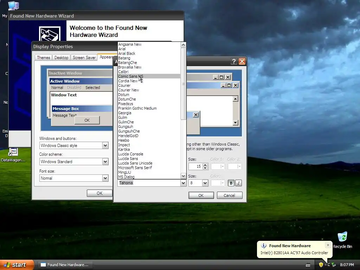This screenshot has height=270, width=360.
Task: Open the Themes tab
Action: 43,57
